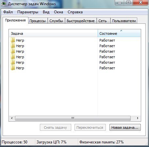Click the Снять задачу button
Screen dimensions: 149x147
(56, 127)
